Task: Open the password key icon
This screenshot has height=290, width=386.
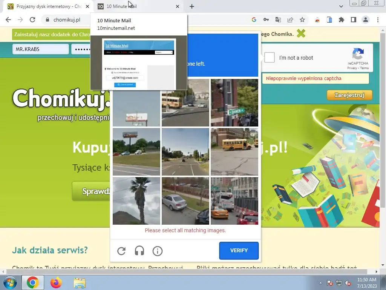Action: (x=266, y=20)
